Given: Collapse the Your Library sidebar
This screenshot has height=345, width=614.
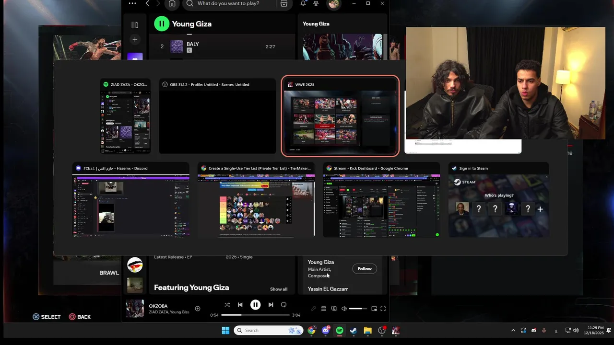Looking at the screenshot, I should (135, 24).
